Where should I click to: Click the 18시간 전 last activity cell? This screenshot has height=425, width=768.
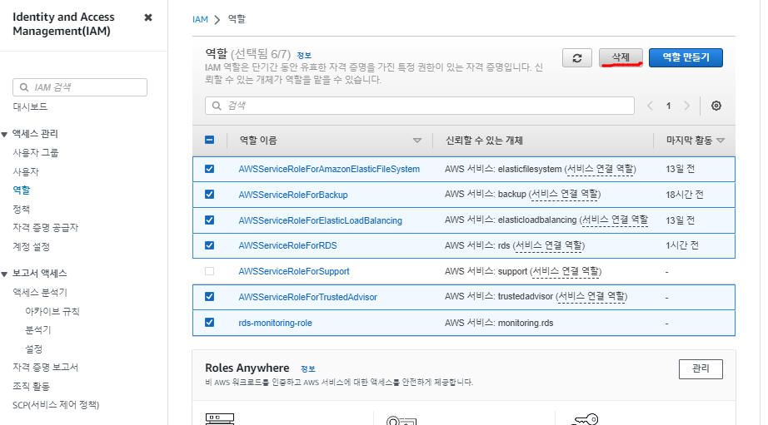point(684,195)
